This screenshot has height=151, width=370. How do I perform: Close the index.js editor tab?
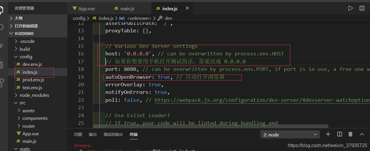(187, 8)
